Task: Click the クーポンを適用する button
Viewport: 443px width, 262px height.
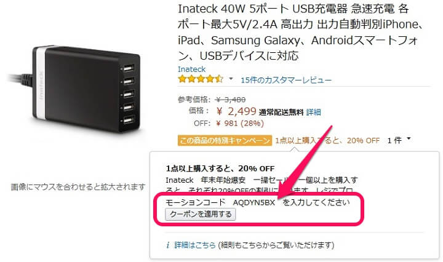Action: (201, 214)
